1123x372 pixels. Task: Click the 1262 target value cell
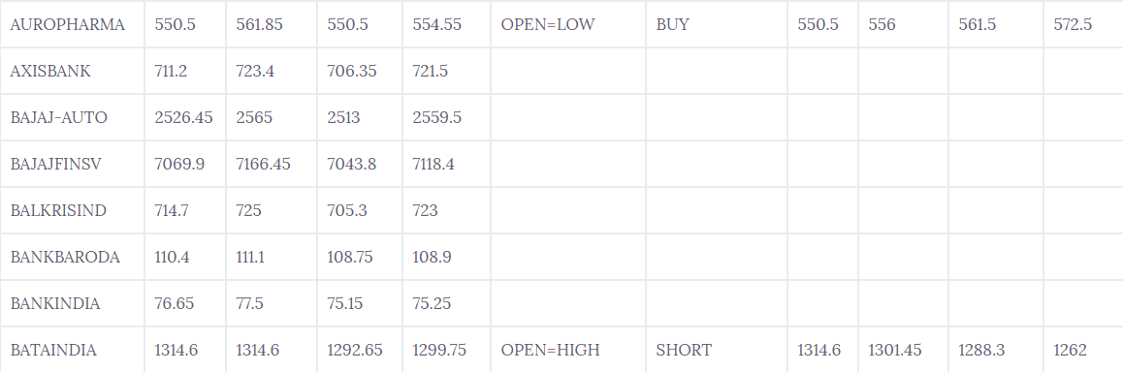pos(1083,350)
